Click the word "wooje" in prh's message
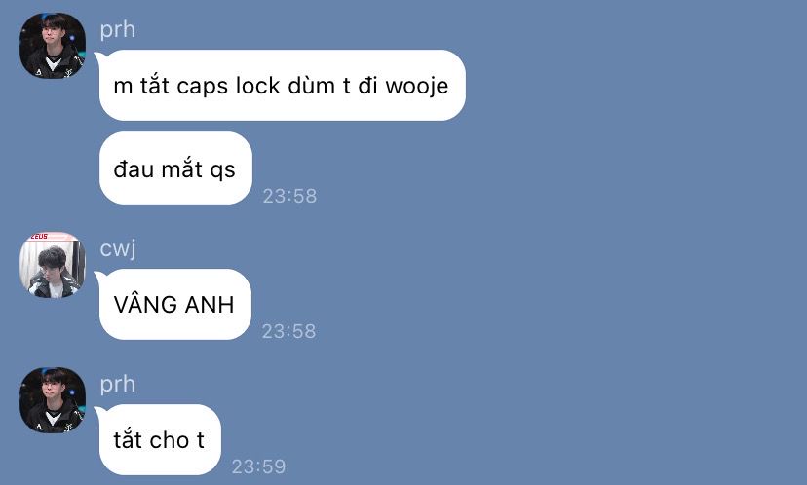Image resolution: width=807 pixels, height=485 pixels. click(416, 87)
